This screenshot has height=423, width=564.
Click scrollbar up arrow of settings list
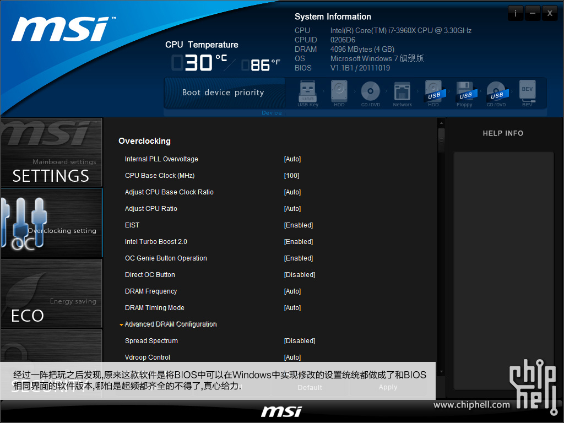click(x=441, y=123)
